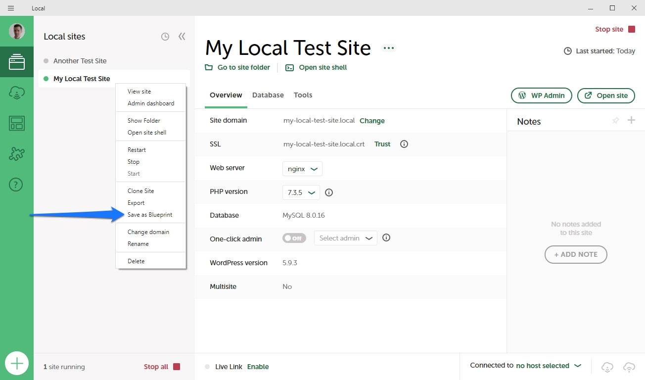Viewport: 645px width, 380px height.
Task: Choose Admin dashboard from context menu
Action: point(150,103)
